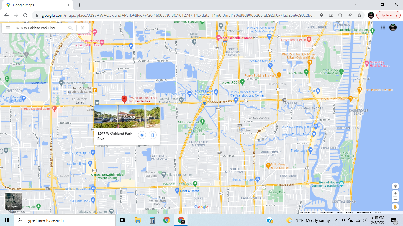Click the Lowe's Home Improvement marker
The width and height of the screenshot is (403, 226).
pyautogui.click(x=216, y=92)
